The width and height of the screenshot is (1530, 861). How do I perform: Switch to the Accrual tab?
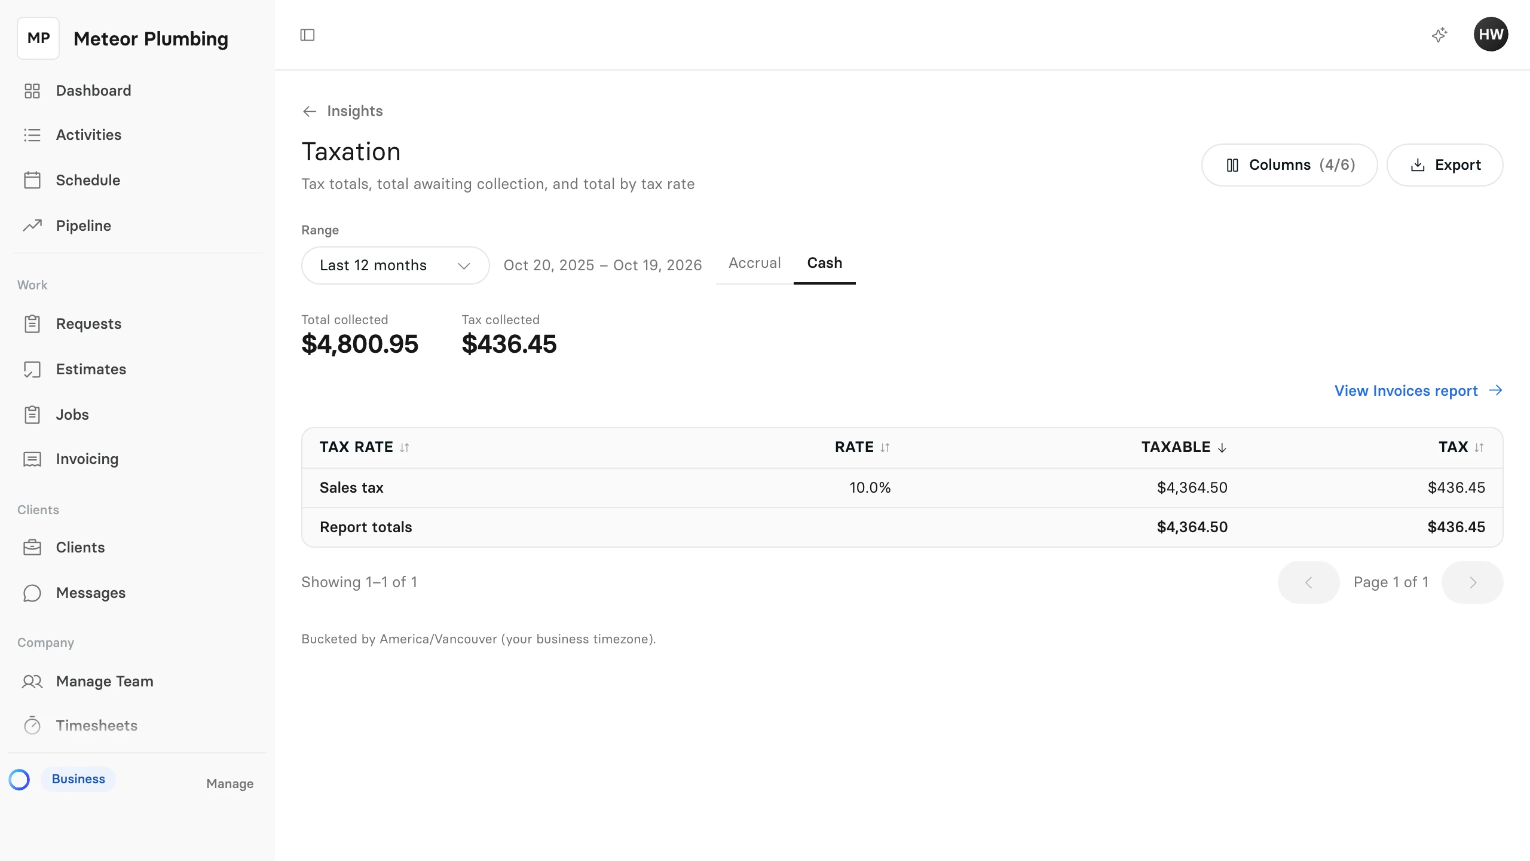[x=754, y=263]
